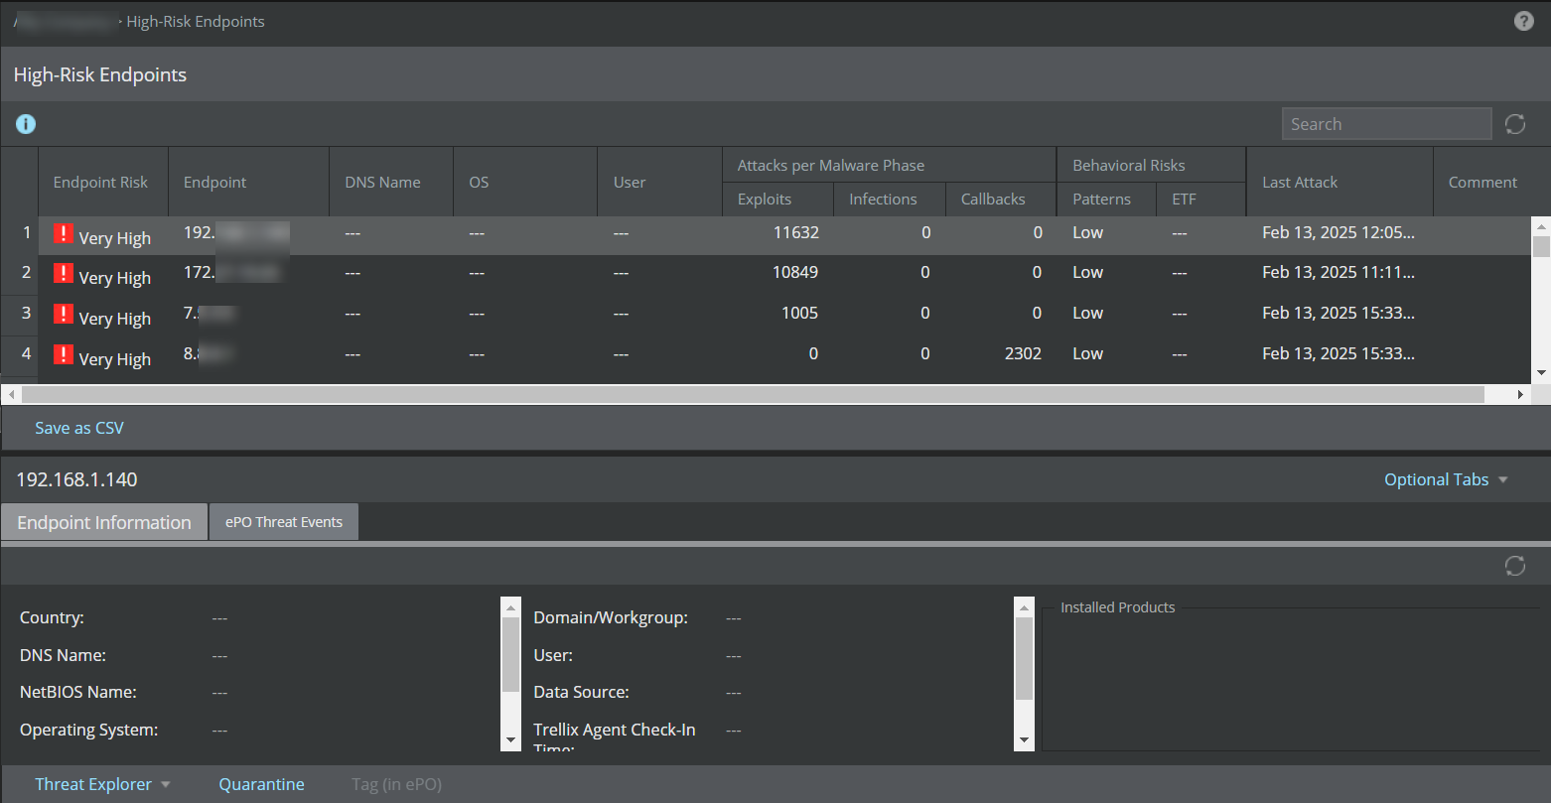Expand the Threat Explorer menu
Viewport: 1551px width, 803px height.
click(x=103, y=784)
